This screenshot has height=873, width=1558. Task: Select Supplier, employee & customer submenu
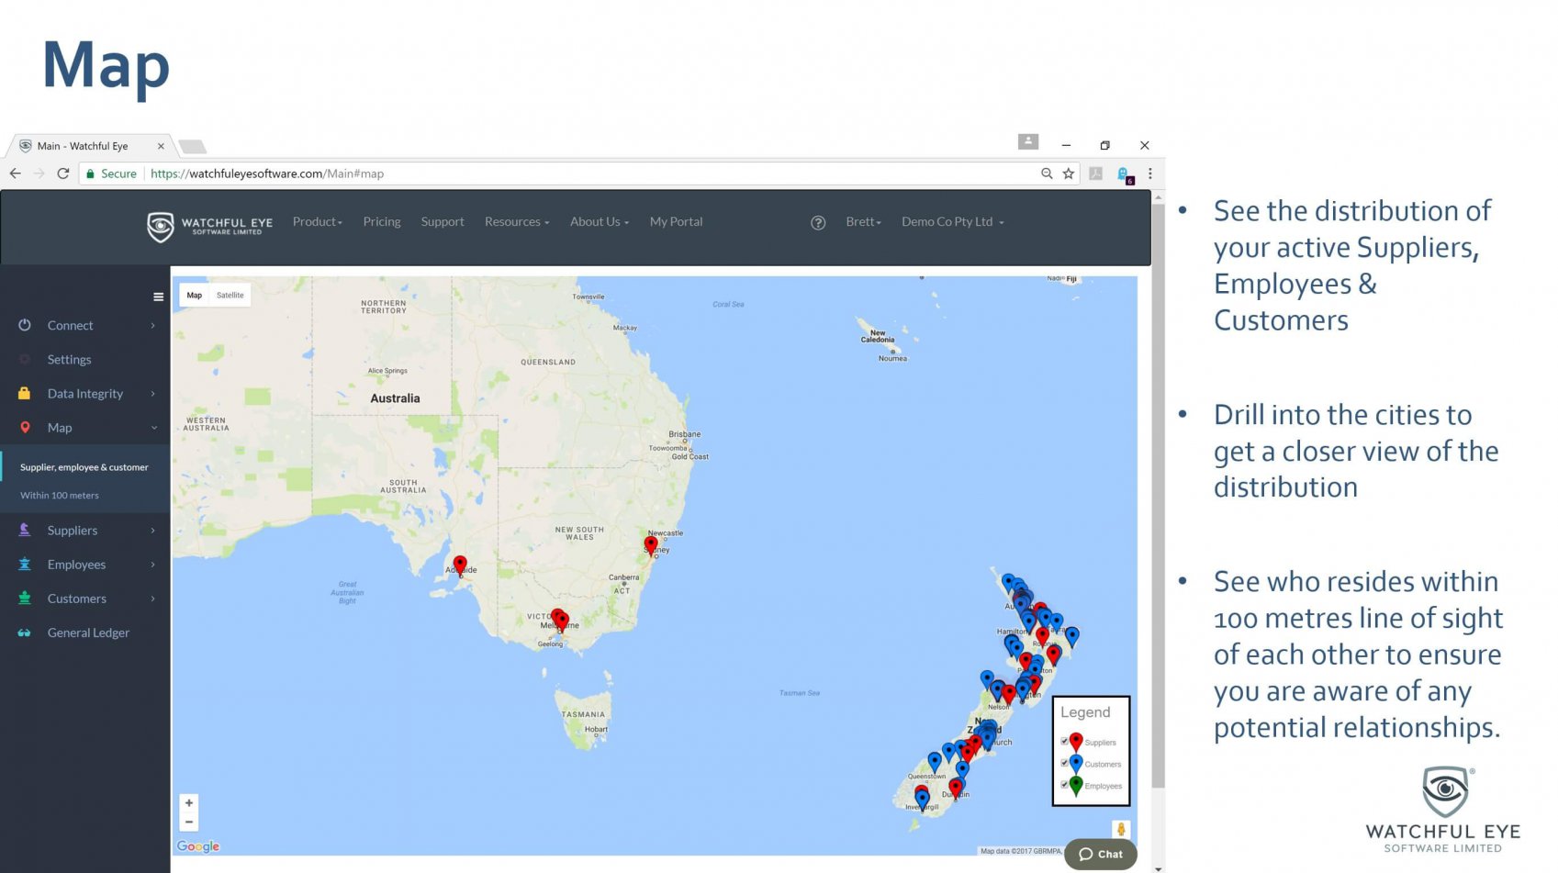84,467
